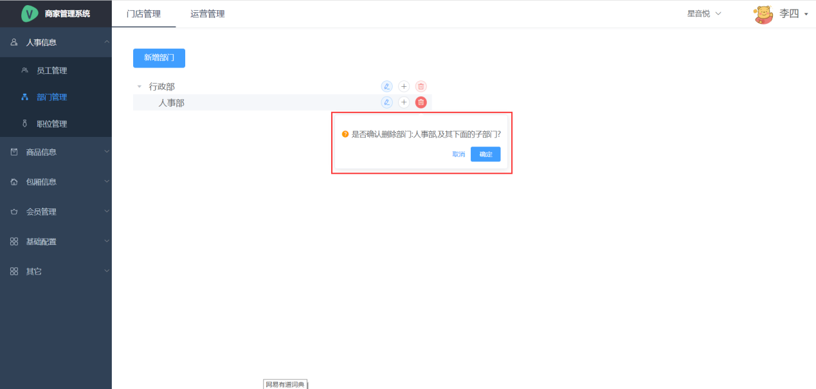Add sub-department under 行政部 with plus icon
This screenshot has width=816, height=389.
(x=404, y=86)
